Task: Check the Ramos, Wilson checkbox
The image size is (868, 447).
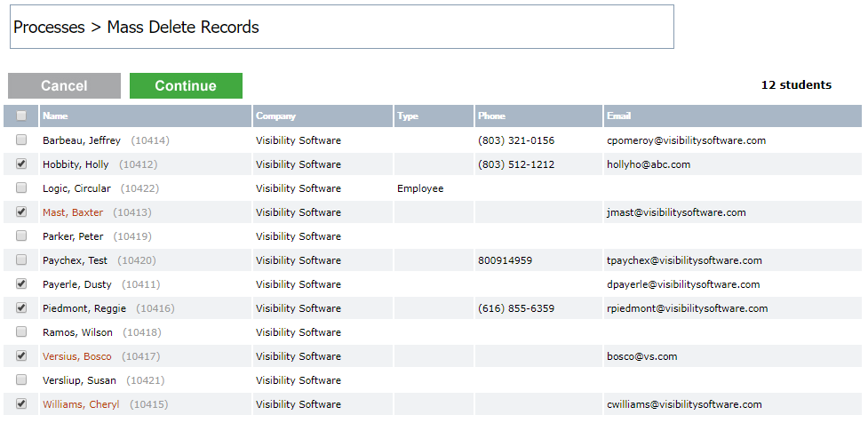Action: pos(21,332)
